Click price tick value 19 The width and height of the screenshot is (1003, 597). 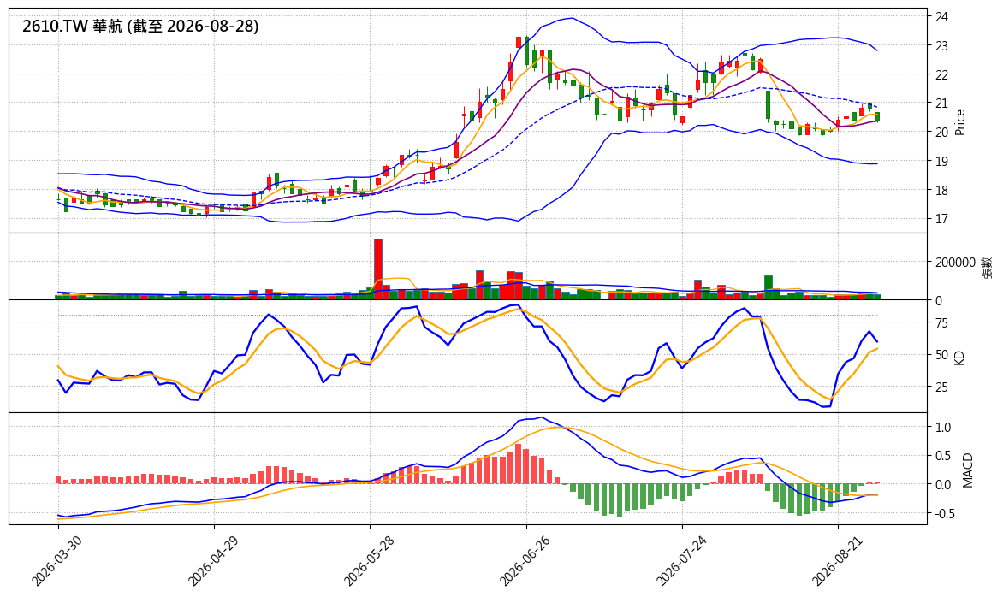coord(941,161)
